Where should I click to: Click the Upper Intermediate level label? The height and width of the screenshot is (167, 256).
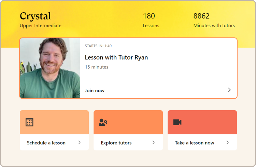40,26
